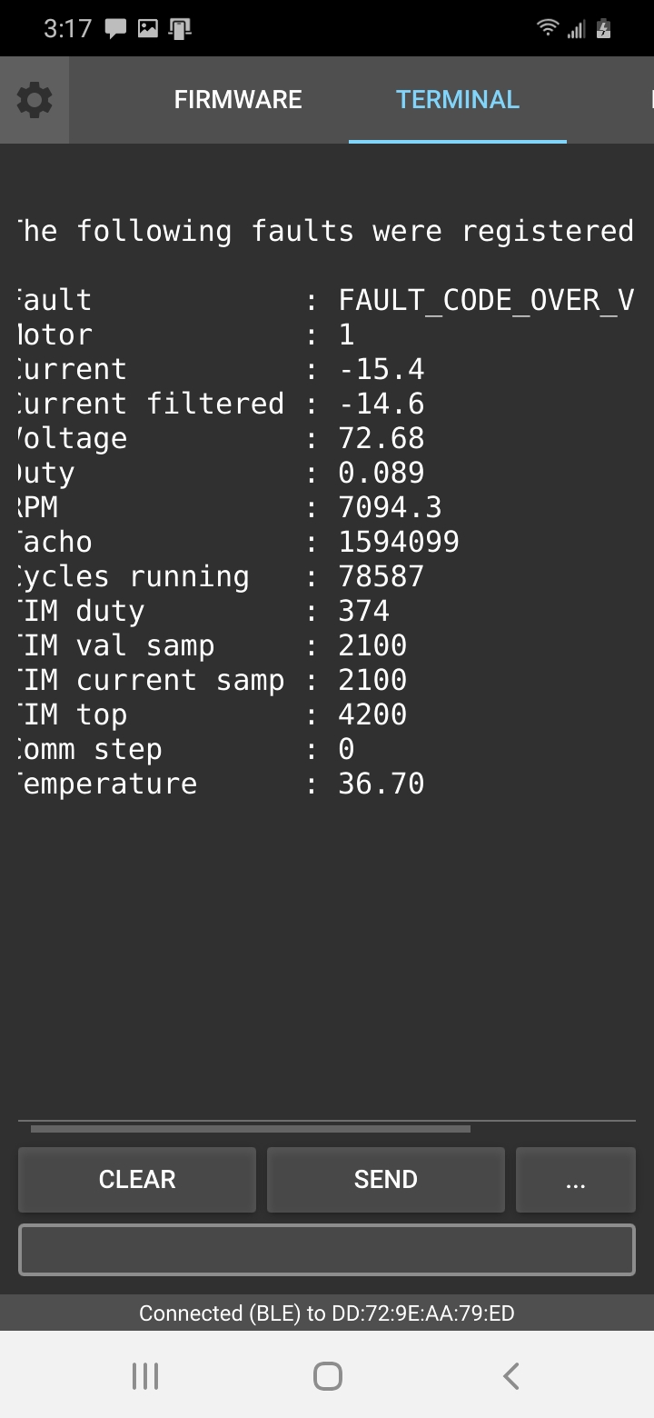The image size is (654, 1418).
Task: Tap the Temperature 36.70 output line
Action: (x=221, y=784)
